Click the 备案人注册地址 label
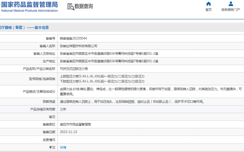244x152 pixels. pyautogui.click(x=44, y=54)
